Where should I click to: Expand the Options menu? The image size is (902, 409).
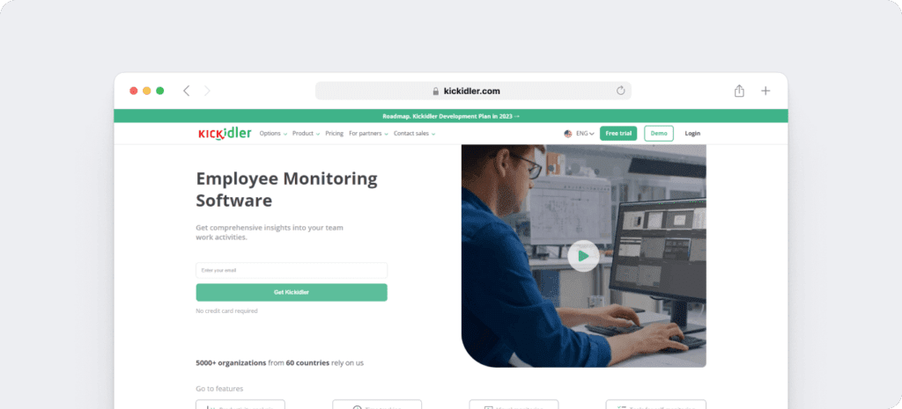pos(273,134)
